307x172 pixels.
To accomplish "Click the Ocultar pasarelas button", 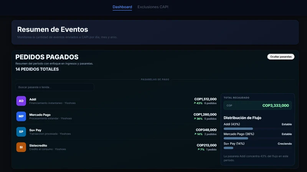I will click(x=281, y=57).
